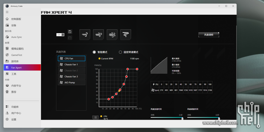
Task: Minimize the Armoury Crate window
Action: (x=219, y=6)
